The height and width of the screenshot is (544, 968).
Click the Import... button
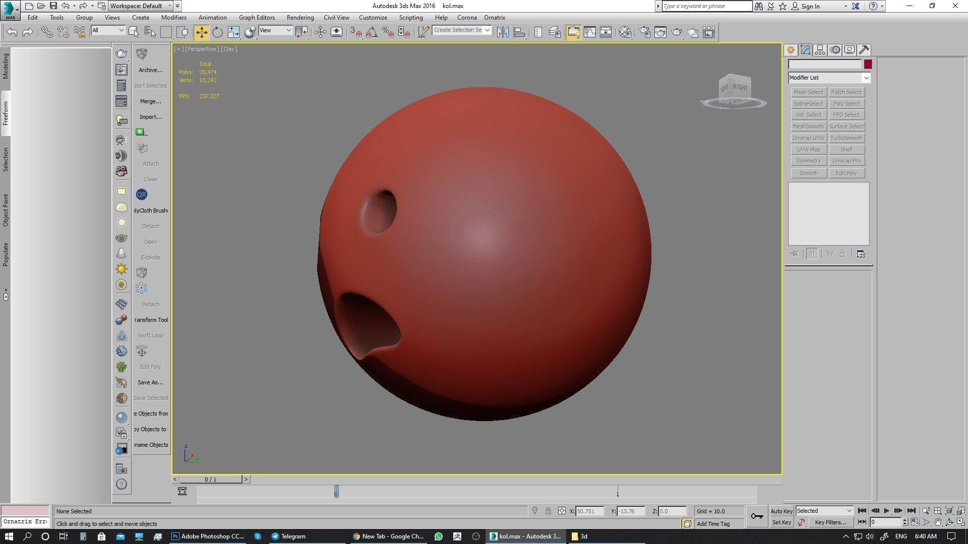tap(150, 117)
